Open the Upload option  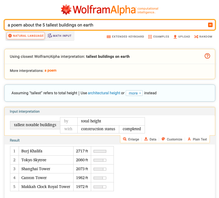182,36
